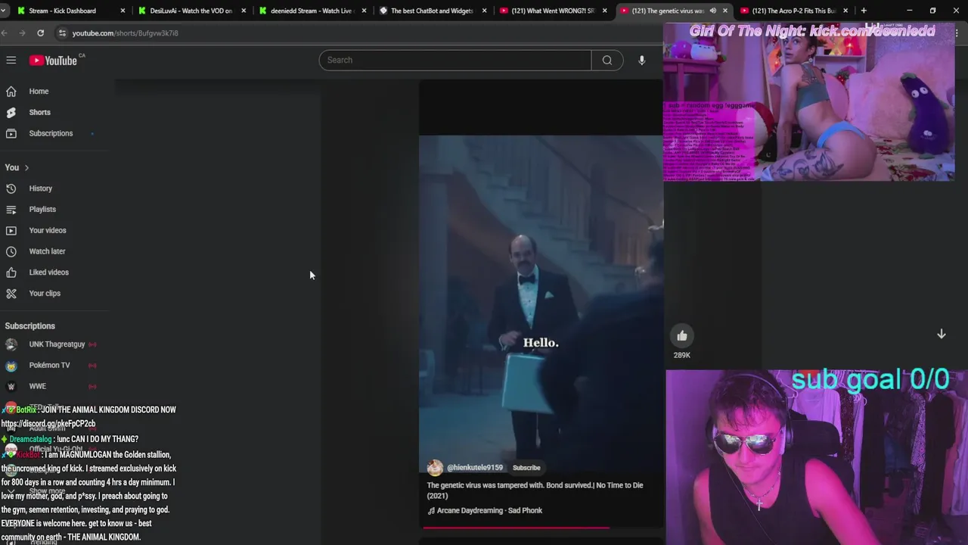This screenshot has width=968, height=545.
Task: Click the address bar URL
Action: click(x=125, y=33)
